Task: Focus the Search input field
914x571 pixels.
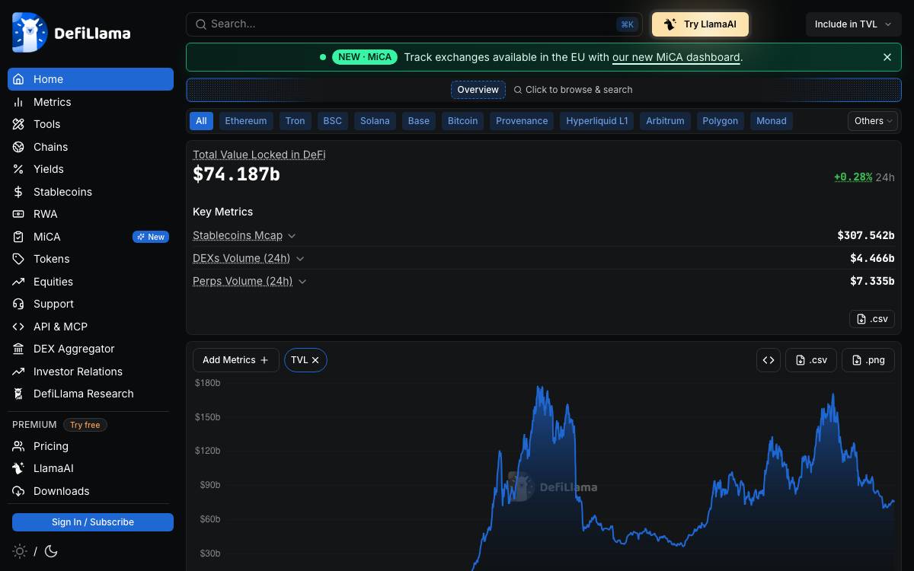Action: coord(414,24)
